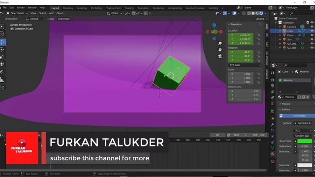The image size is (315, 177).
Task: Open the GGX distribution dropdown
Action: click(x=303, y=131)
